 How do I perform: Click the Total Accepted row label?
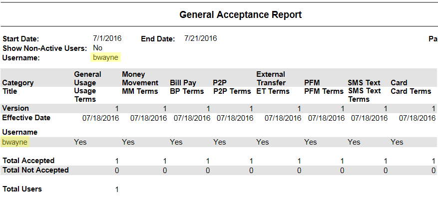coord(28,161)
